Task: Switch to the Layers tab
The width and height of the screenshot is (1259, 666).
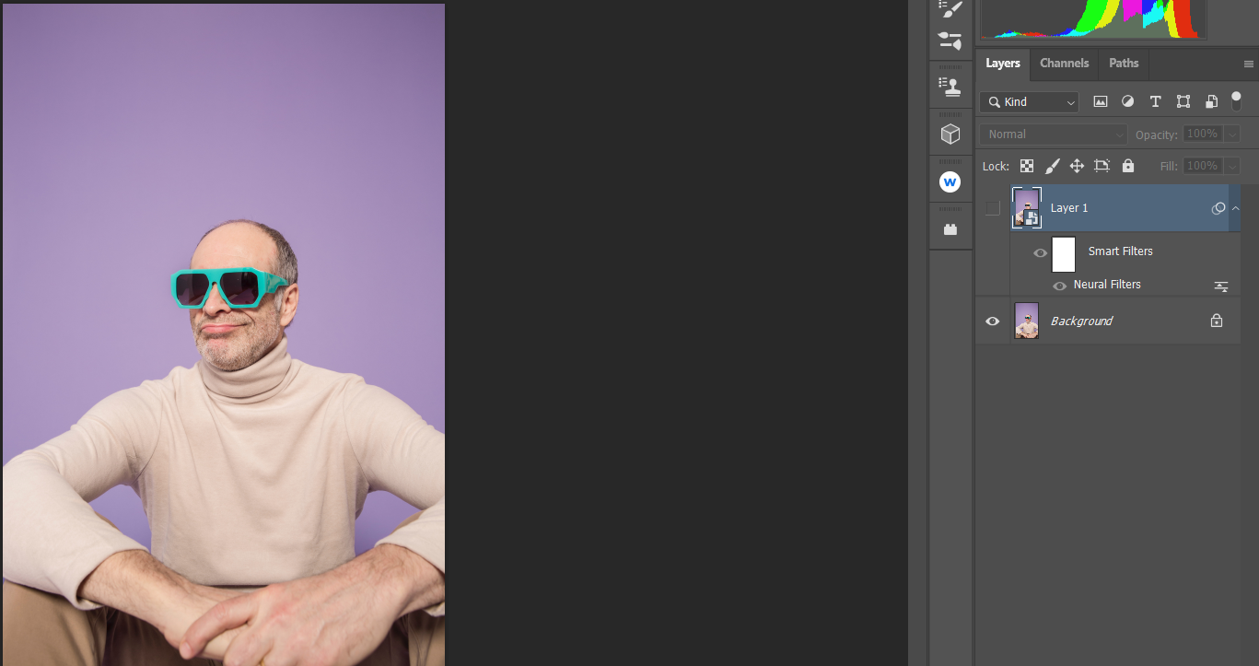Action: point(1003,64)
